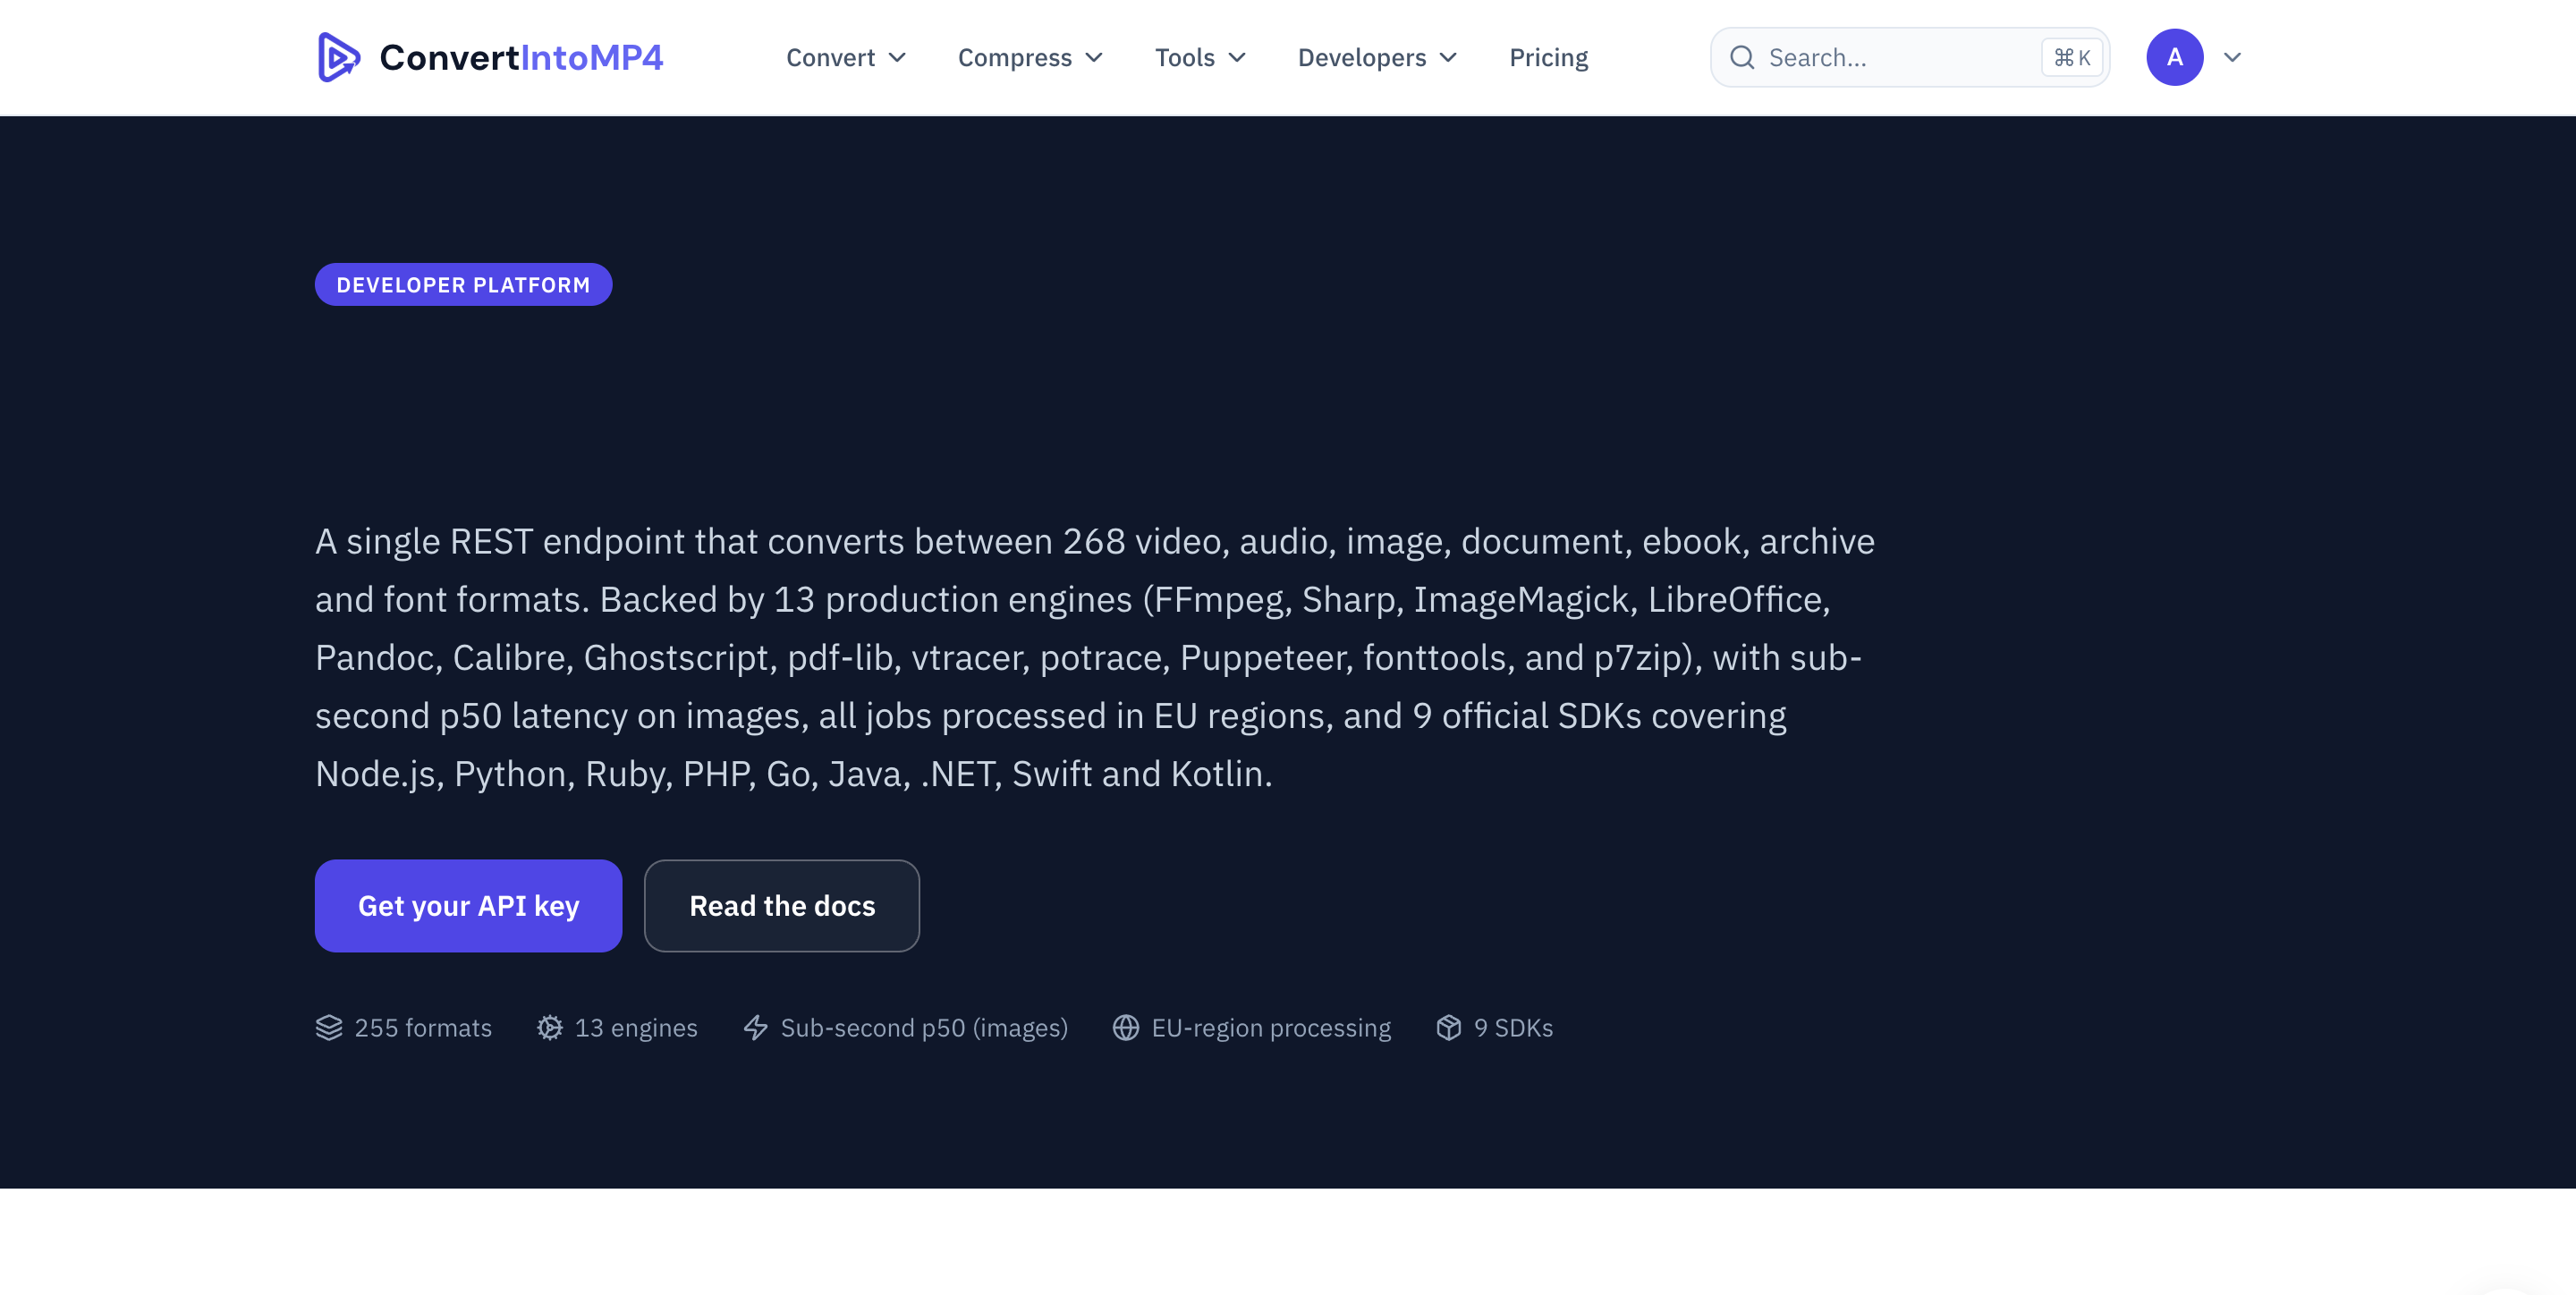Click the Get your API key button
The image size is (2576, 1295).
click(x=468, y=906)
